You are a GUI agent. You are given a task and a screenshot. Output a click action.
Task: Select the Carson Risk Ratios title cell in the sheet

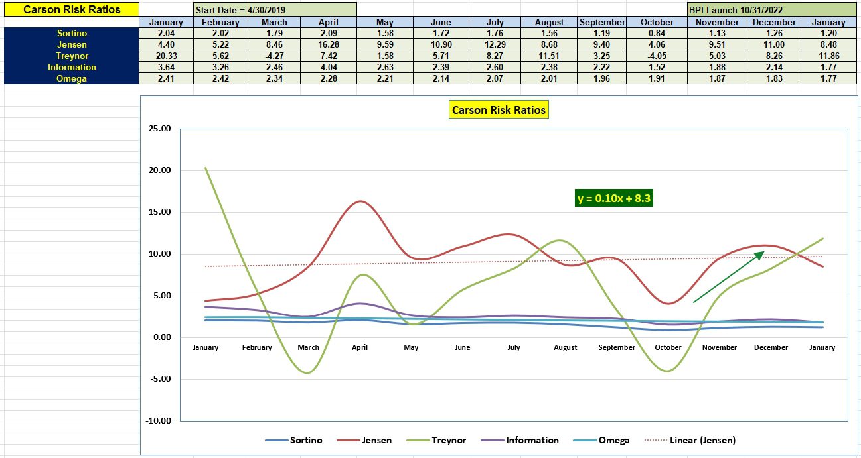[x=72, y=10]
